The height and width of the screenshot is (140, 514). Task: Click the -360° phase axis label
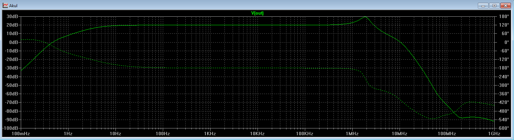pyautogui.click(x=503, y=94)
